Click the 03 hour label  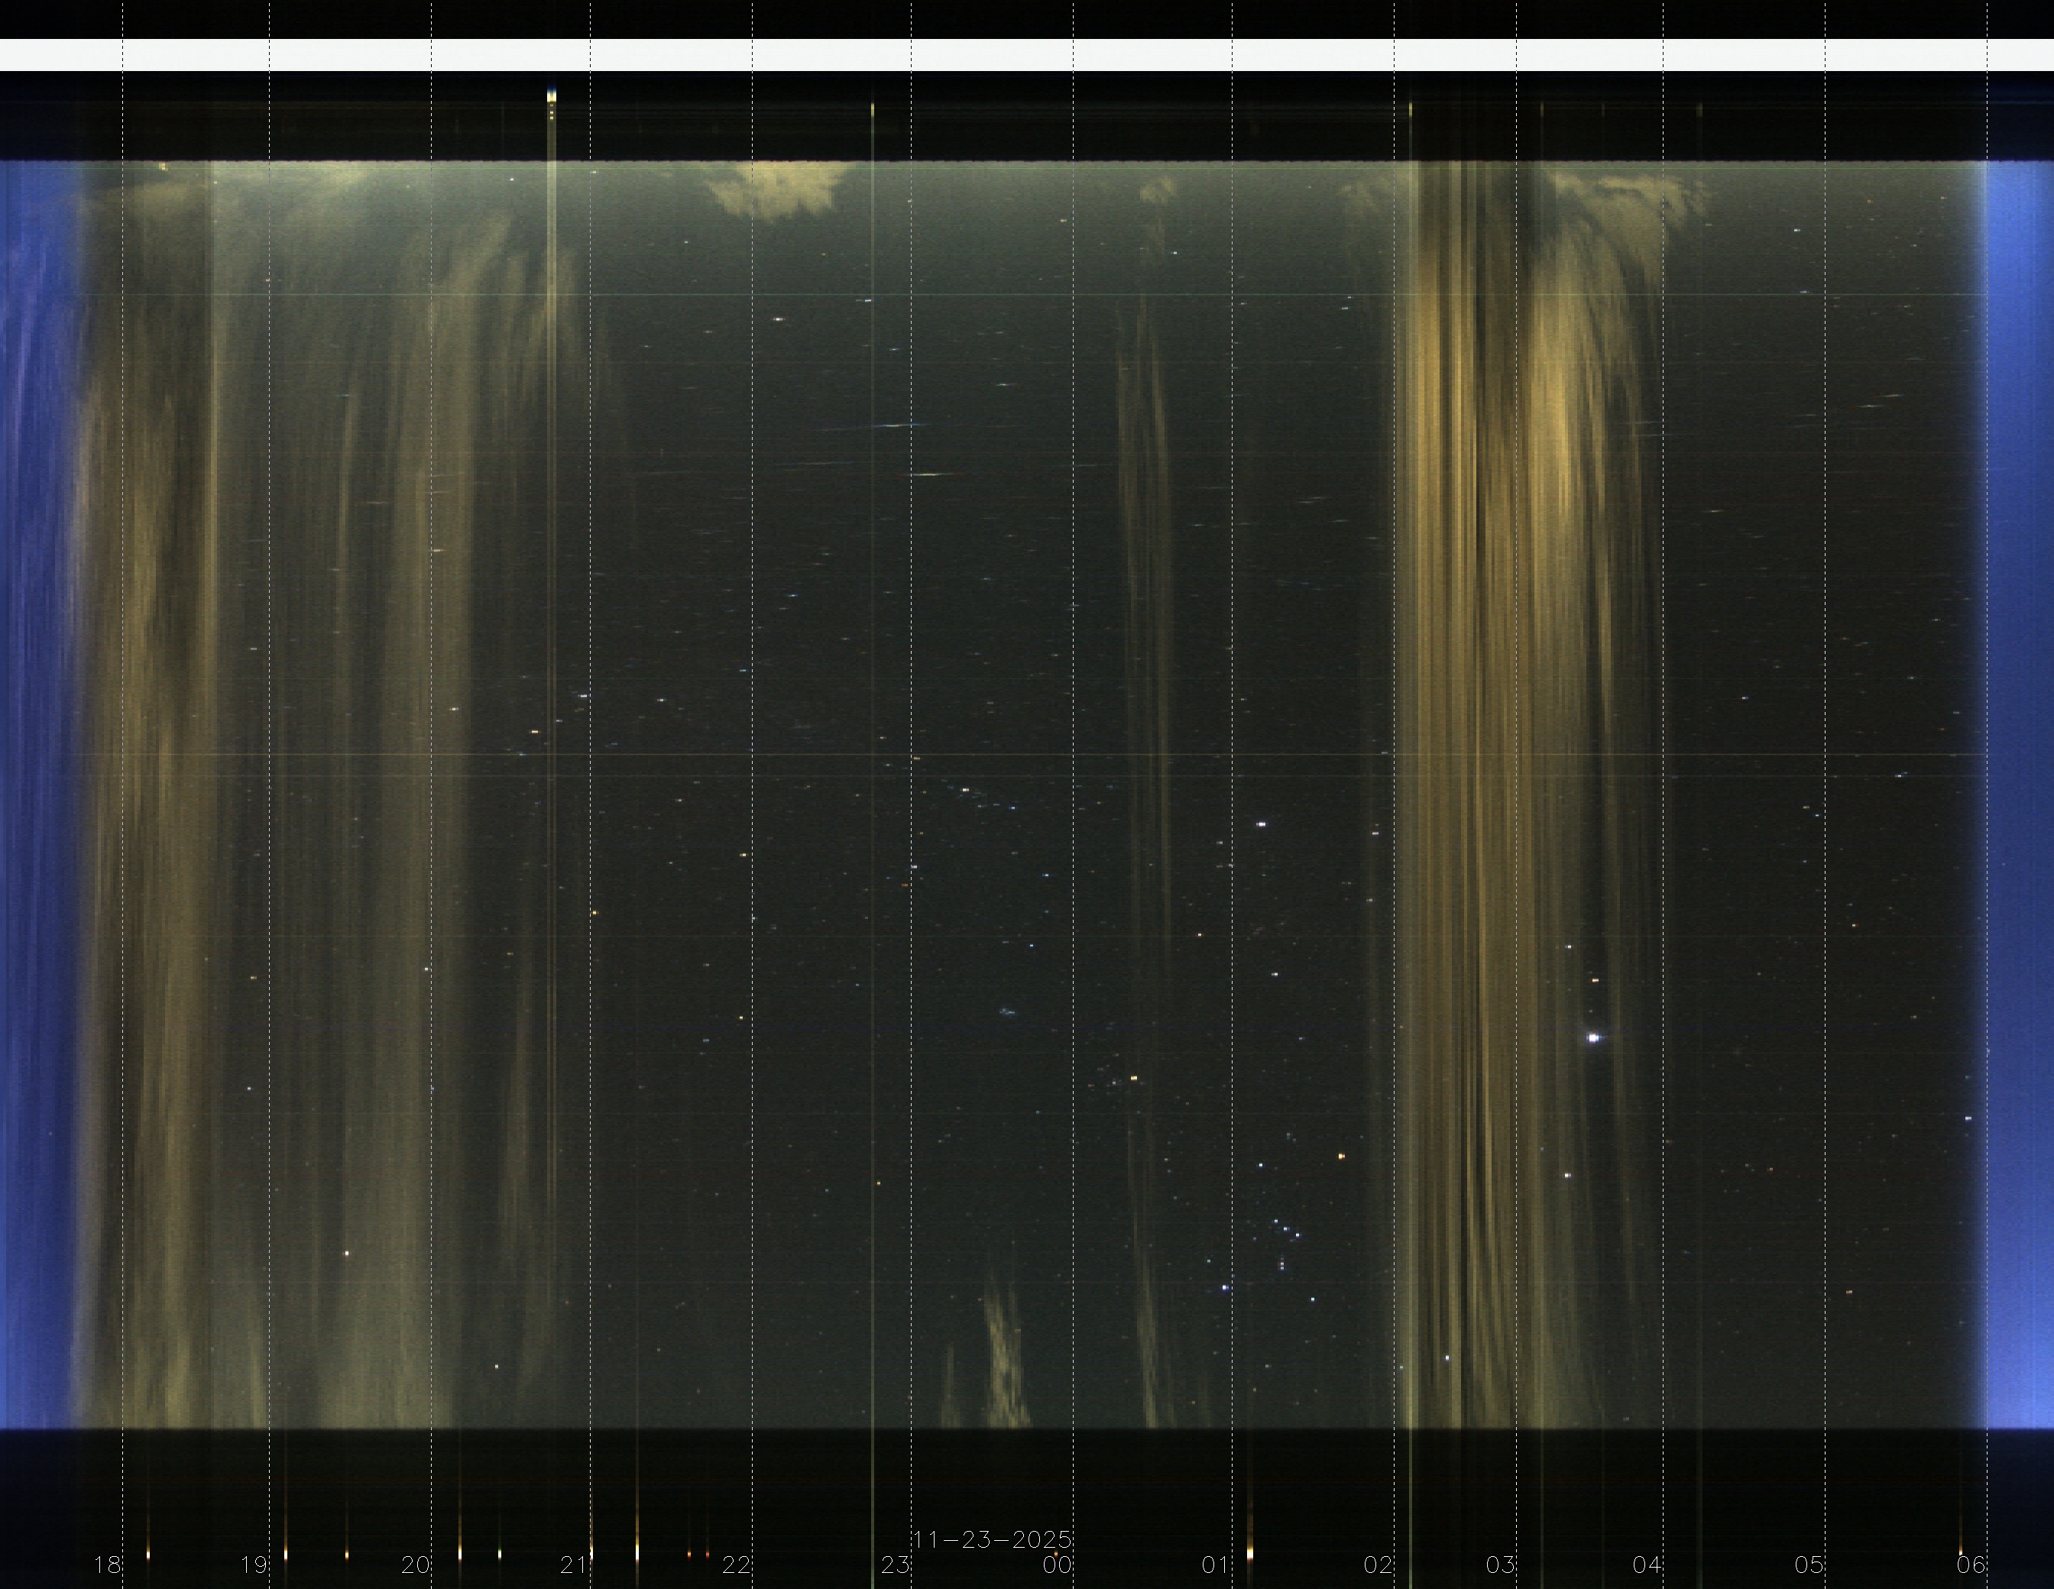(1500, 1565)
